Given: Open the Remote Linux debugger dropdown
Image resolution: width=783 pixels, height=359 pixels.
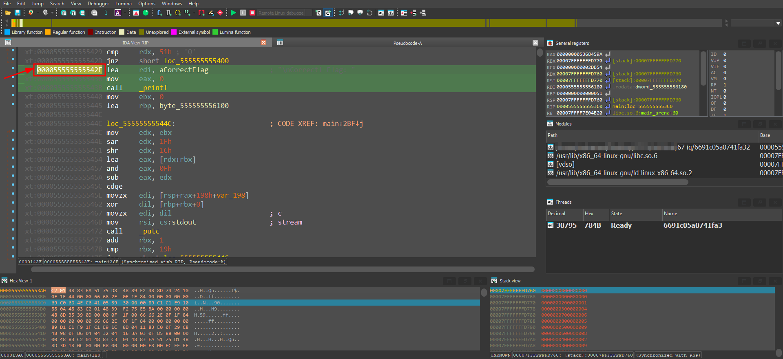Looking at the screenshot, I should 308,13.
